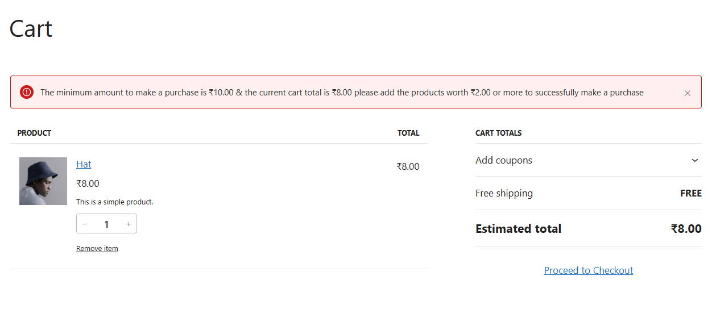
Task: Dismiss the minimum amount error notice
Action: 687,93
